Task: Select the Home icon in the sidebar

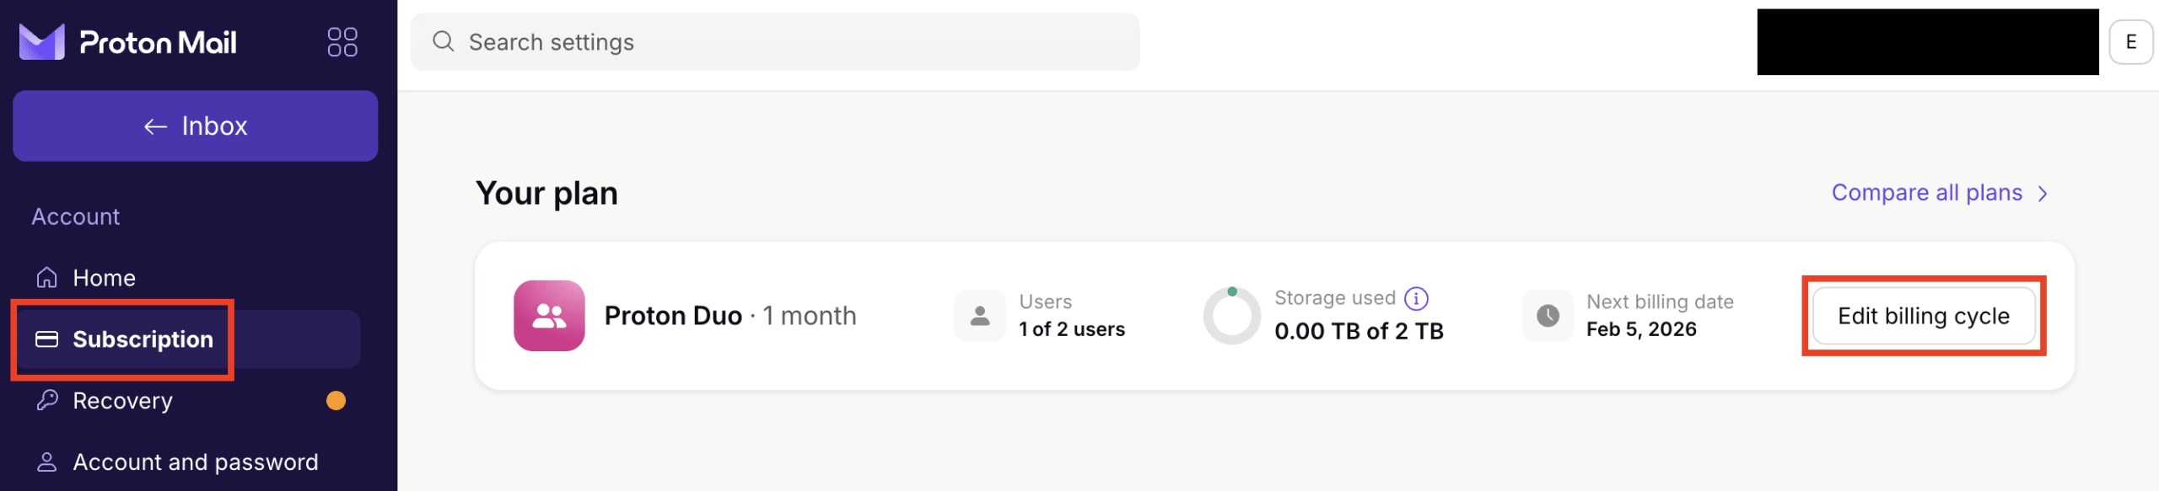Action: tap(47, 277)
